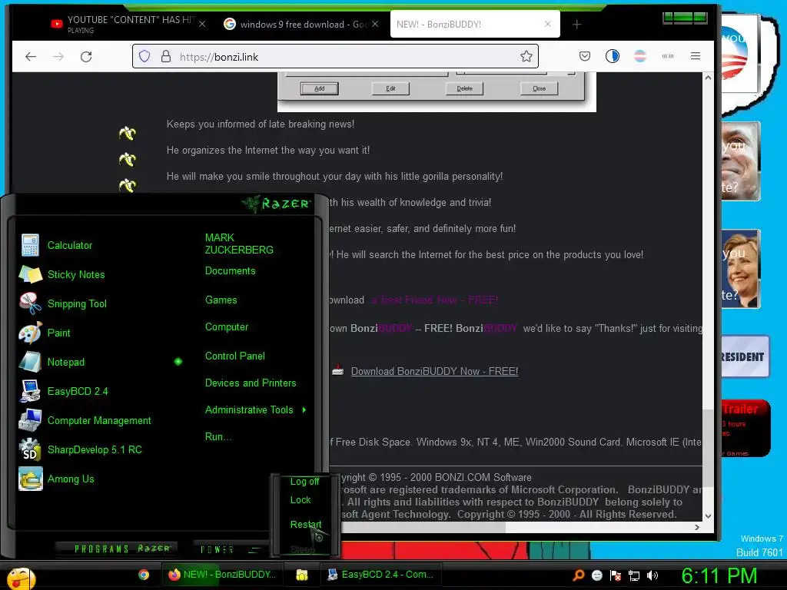Open Devices and Printers
Viewport: 787px width, 590px height.
pos(251,383)
